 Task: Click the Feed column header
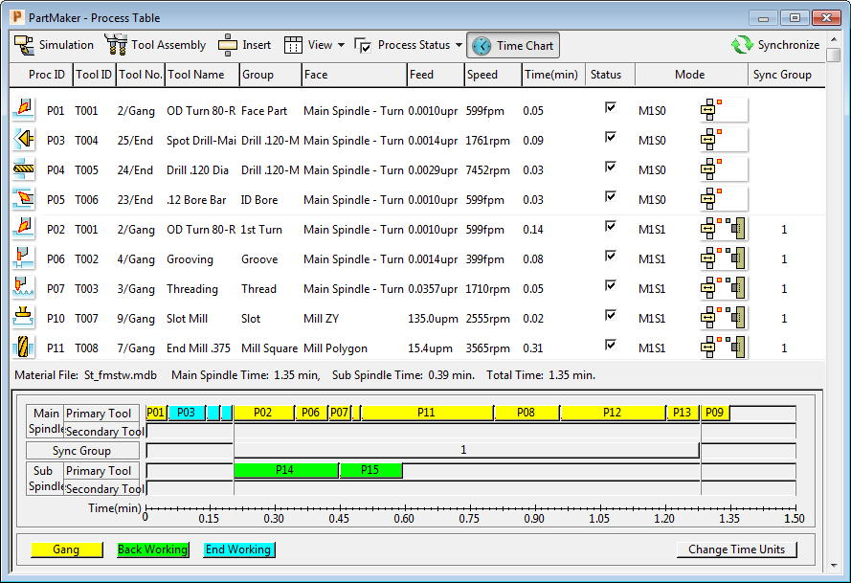436,75
